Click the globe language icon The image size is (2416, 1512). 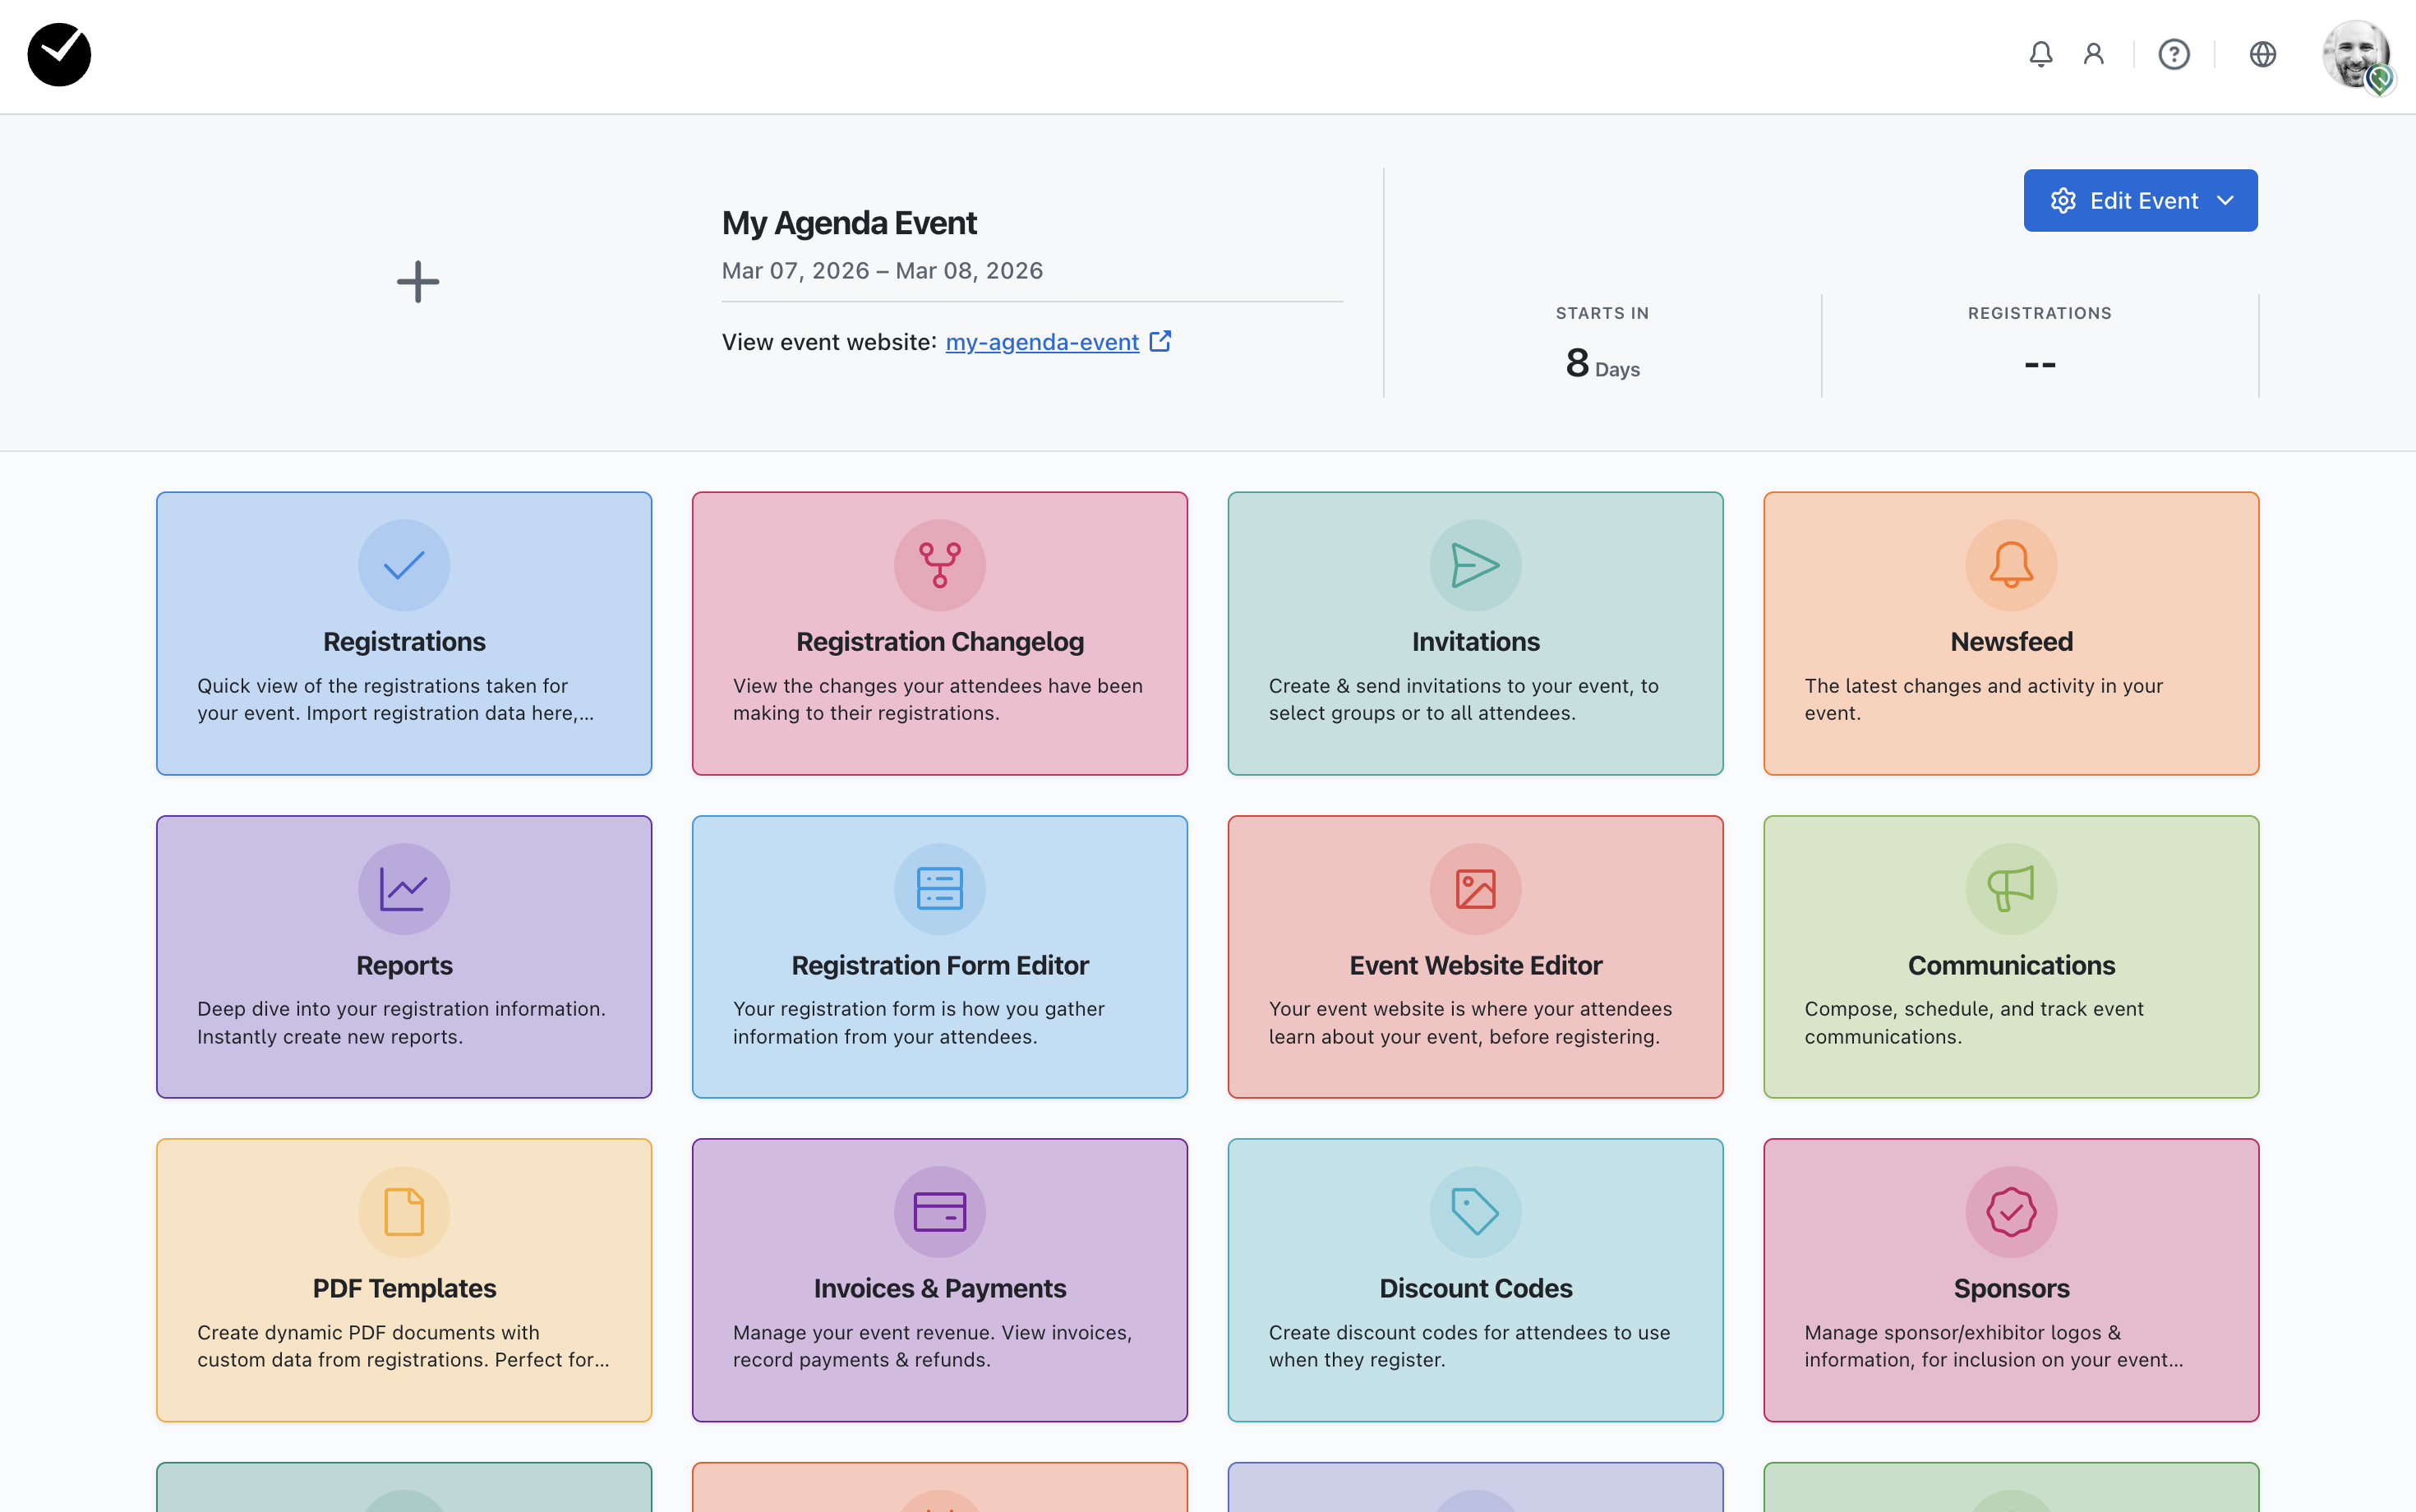point(2262,54)
